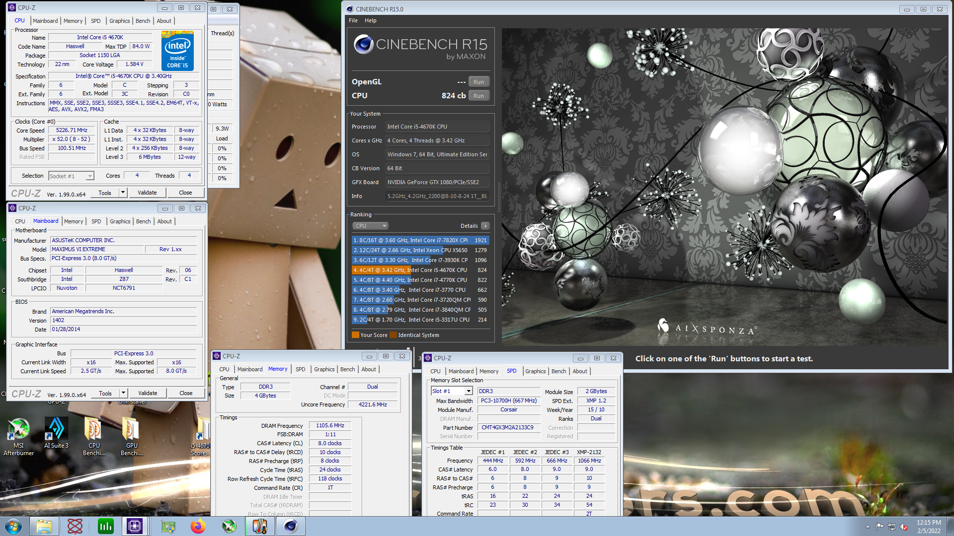Click Validate in CPU-Z CPU window
The image size is (954, 536).
pyautogui.click(x=147, y=193)
